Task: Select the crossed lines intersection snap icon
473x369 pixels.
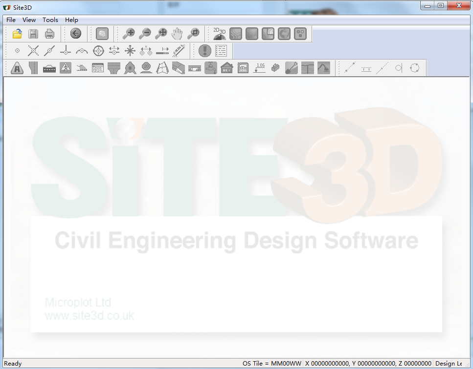Action: point(33,51)
